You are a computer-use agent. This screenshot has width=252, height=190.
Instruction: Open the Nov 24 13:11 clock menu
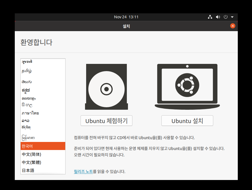[126, 17]
